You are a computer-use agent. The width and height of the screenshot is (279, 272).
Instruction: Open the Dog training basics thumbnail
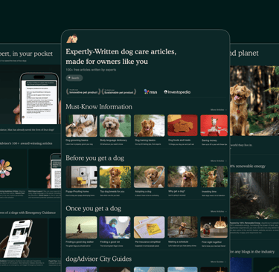pos(149,126)
